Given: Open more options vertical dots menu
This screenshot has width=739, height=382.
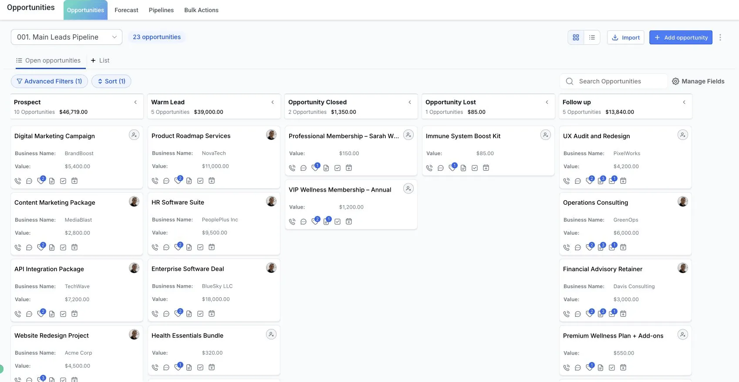Looking at the screenshot, I should (720, 37).
